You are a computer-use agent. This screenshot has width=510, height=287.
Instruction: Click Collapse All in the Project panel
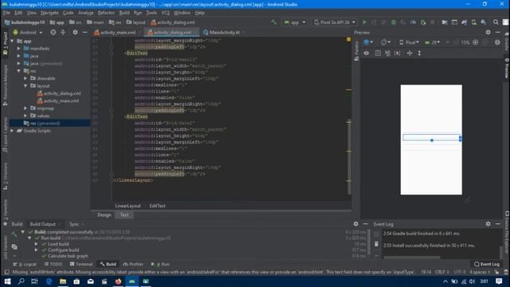coord(63,33)
